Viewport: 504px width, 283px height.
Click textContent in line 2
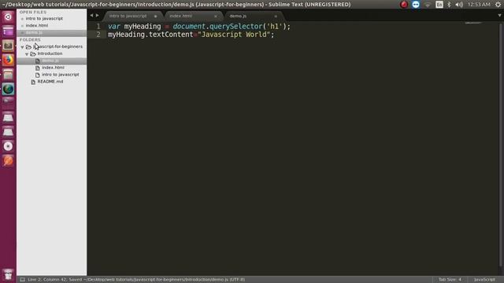click(x=171, y=35)
